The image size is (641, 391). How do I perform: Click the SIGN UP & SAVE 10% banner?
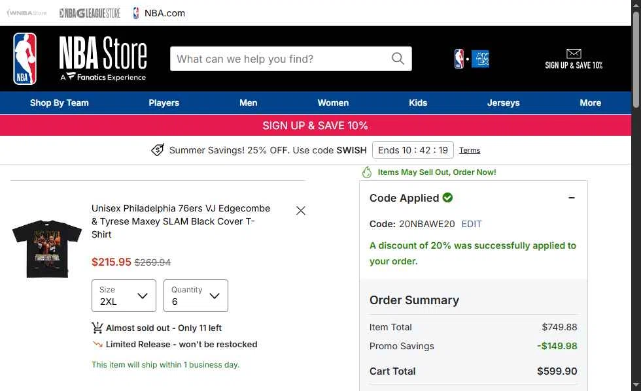pyautogui.click(x=315, y=125)
